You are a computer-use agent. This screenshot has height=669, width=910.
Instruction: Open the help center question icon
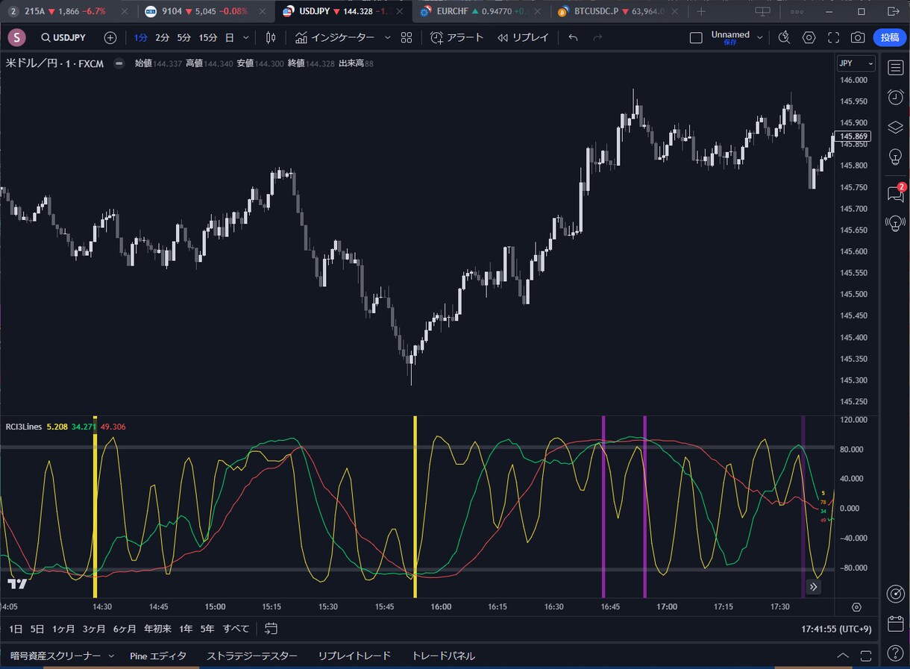coord(896,653)
